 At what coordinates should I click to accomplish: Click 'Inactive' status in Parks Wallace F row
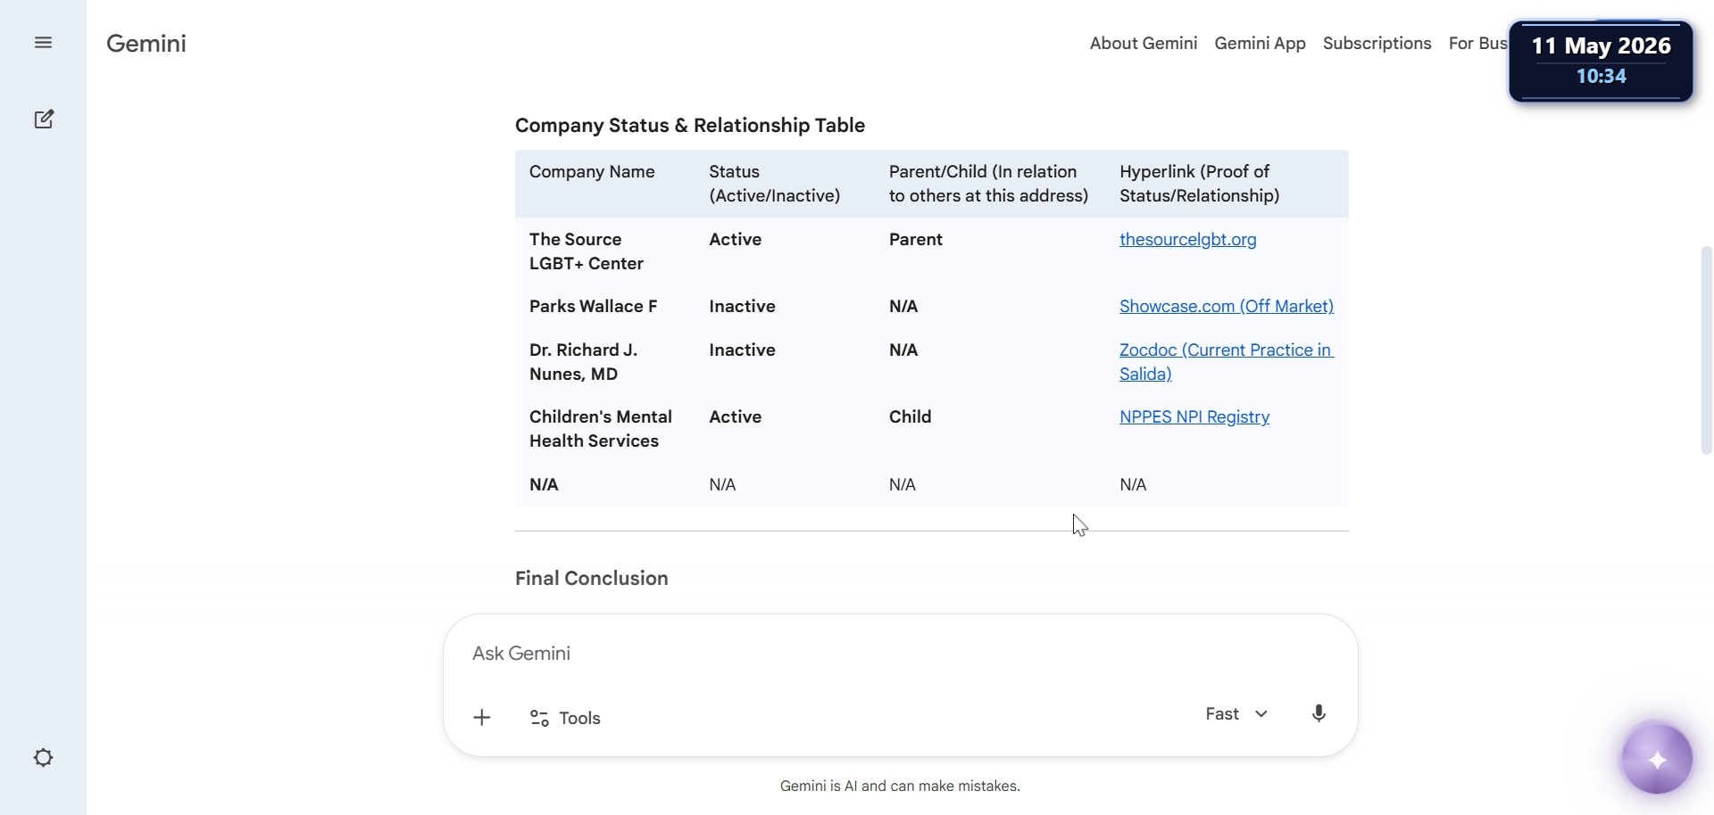pyautogui.click(x=743, y=306)
